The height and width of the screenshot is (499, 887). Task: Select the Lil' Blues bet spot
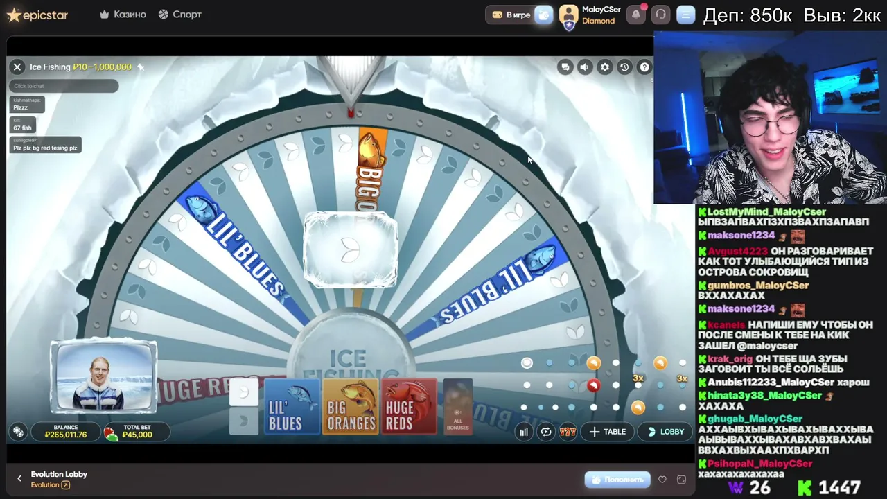pyautogui.click(x=292, y=407)
